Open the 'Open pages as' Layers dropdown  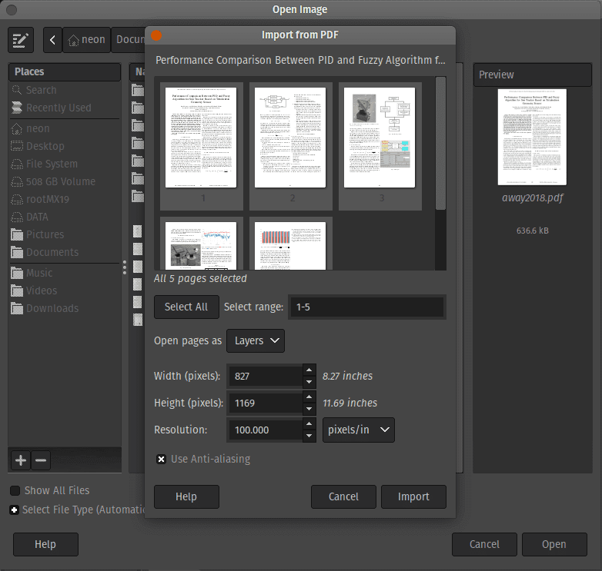coord(256,340)
